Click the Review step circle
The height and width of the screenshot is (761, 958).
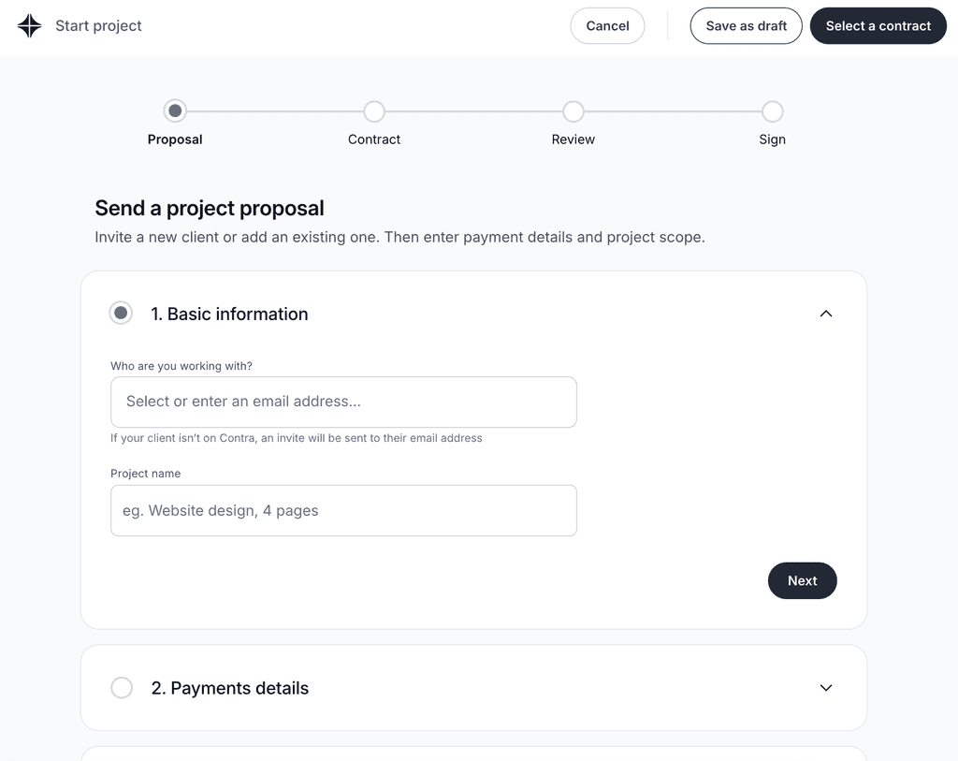(x=573, y=110)
